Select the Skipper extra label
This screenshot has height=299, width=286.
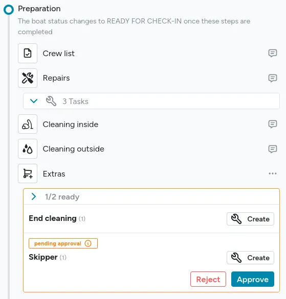[x=43, y=257]
